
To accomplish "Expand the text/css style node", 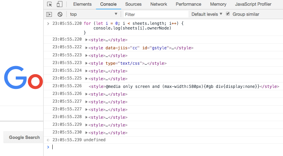I will [87, 63].
